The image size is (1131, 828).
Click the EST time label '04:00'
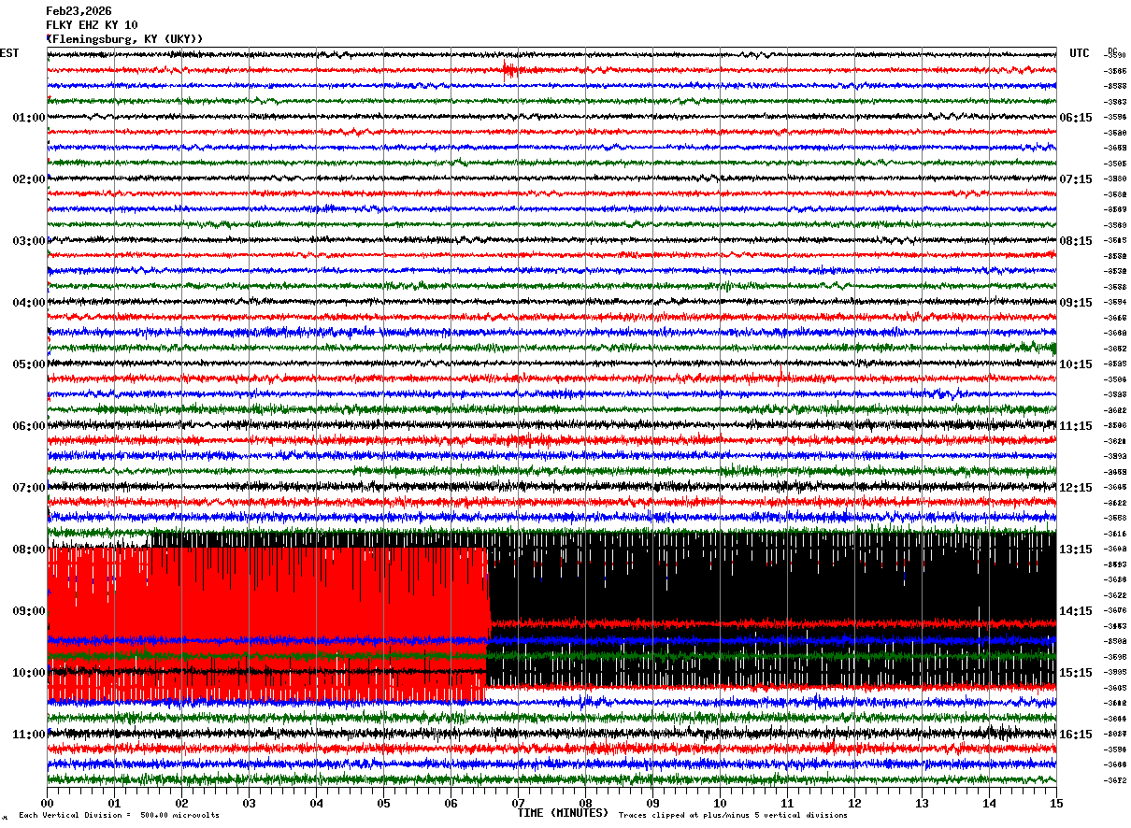29,303
